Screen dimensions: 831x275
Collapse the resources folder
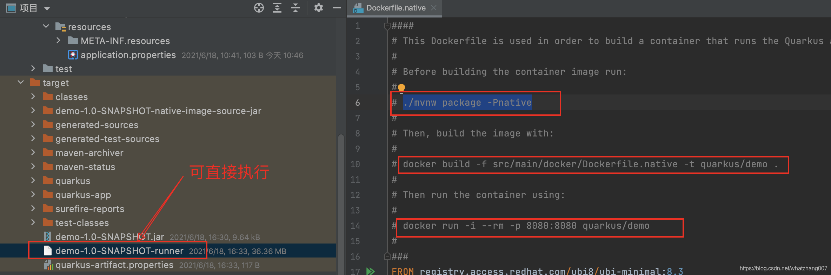tap(46, 27)
